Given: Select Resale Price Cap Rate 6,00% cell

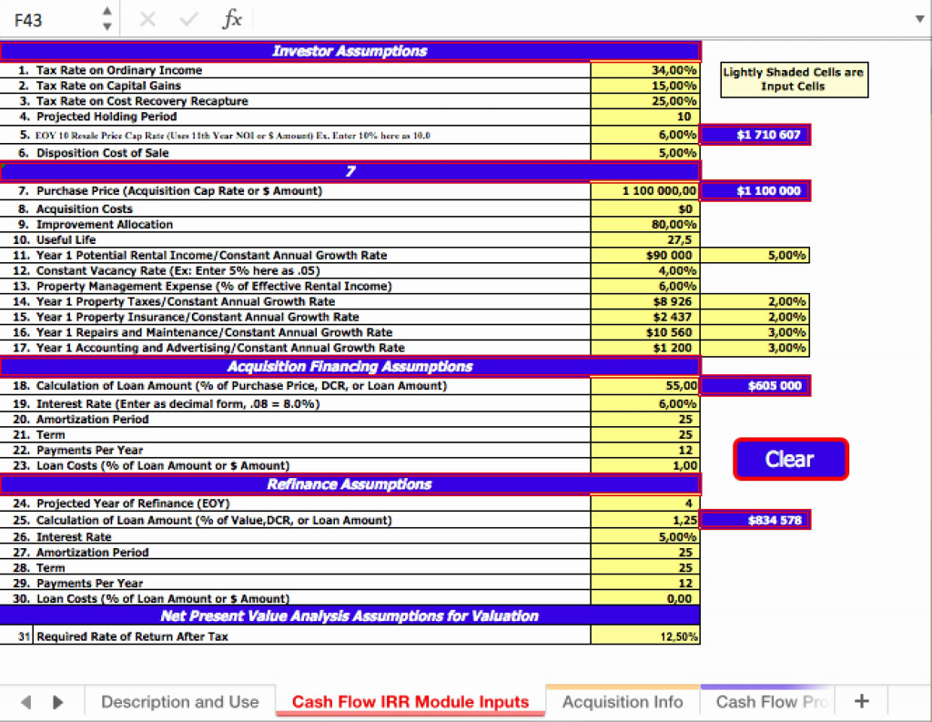Looking at the screenshot, I should [645, 135].
